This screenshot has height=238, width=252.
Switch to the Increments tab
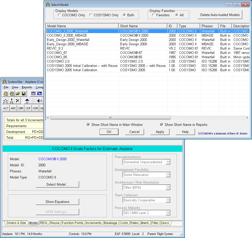click(93, 223)
